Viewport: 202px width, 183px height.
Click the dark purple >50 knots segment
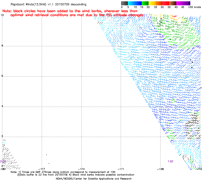(x=190, y=3)
